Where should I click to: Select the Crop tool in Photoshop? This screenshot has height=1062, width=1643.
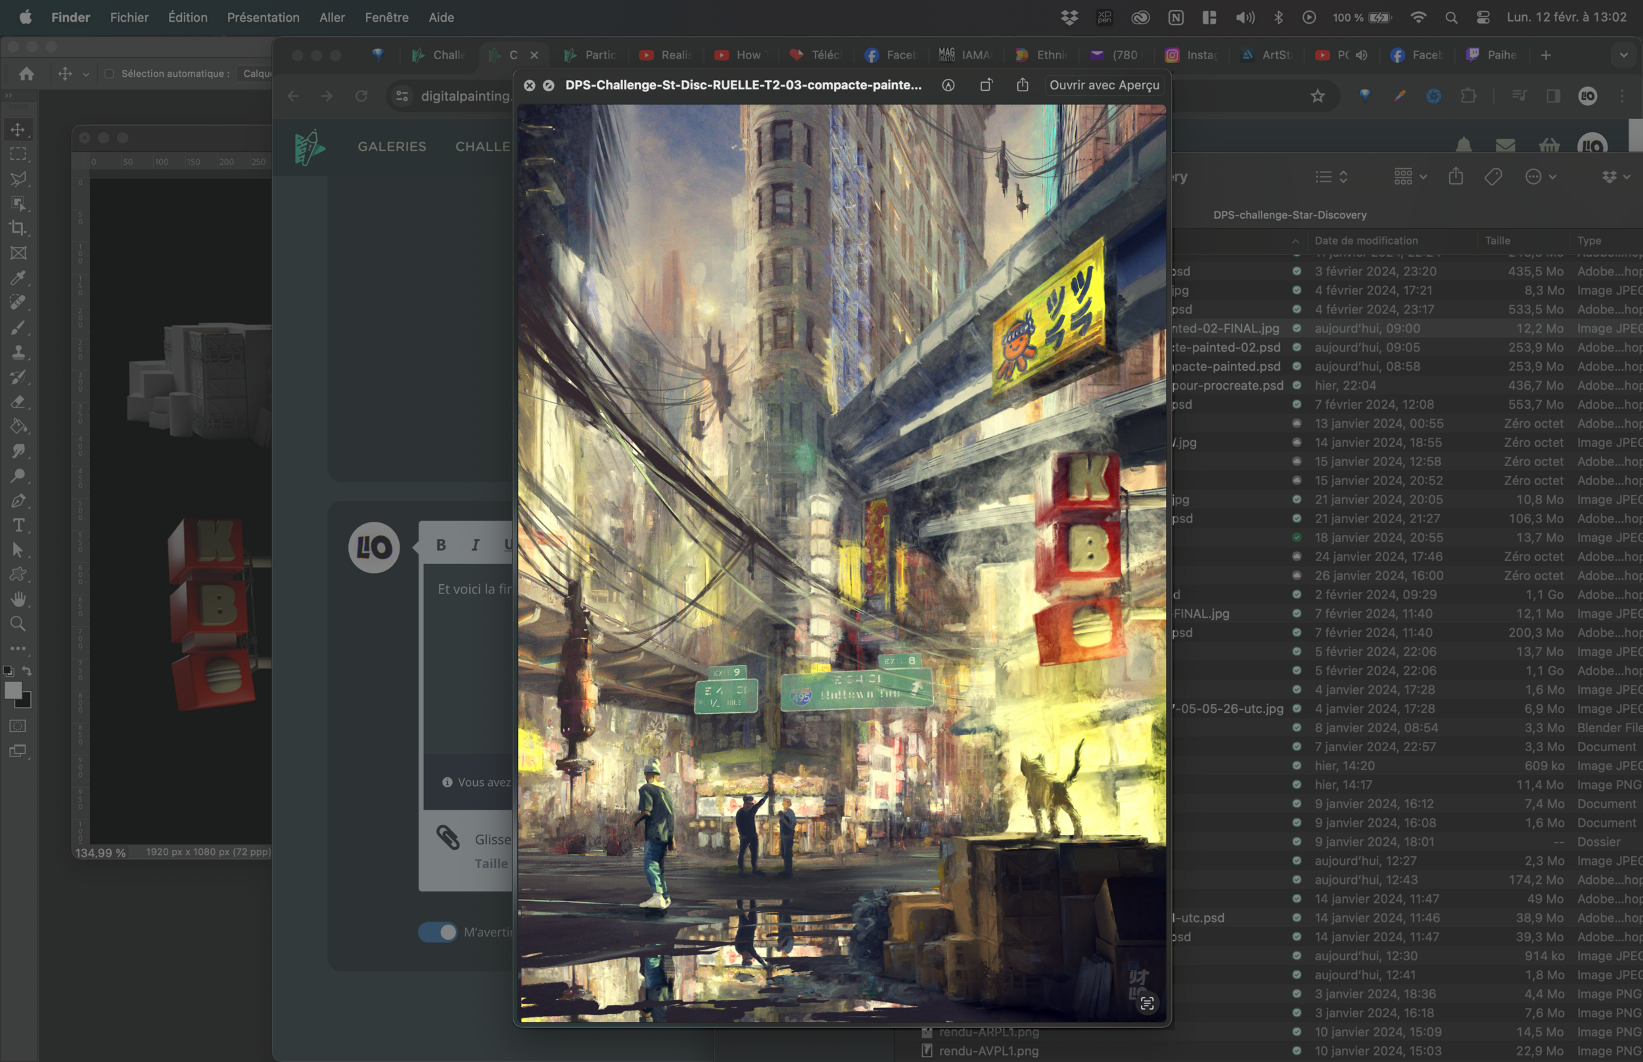pos(18,228)
